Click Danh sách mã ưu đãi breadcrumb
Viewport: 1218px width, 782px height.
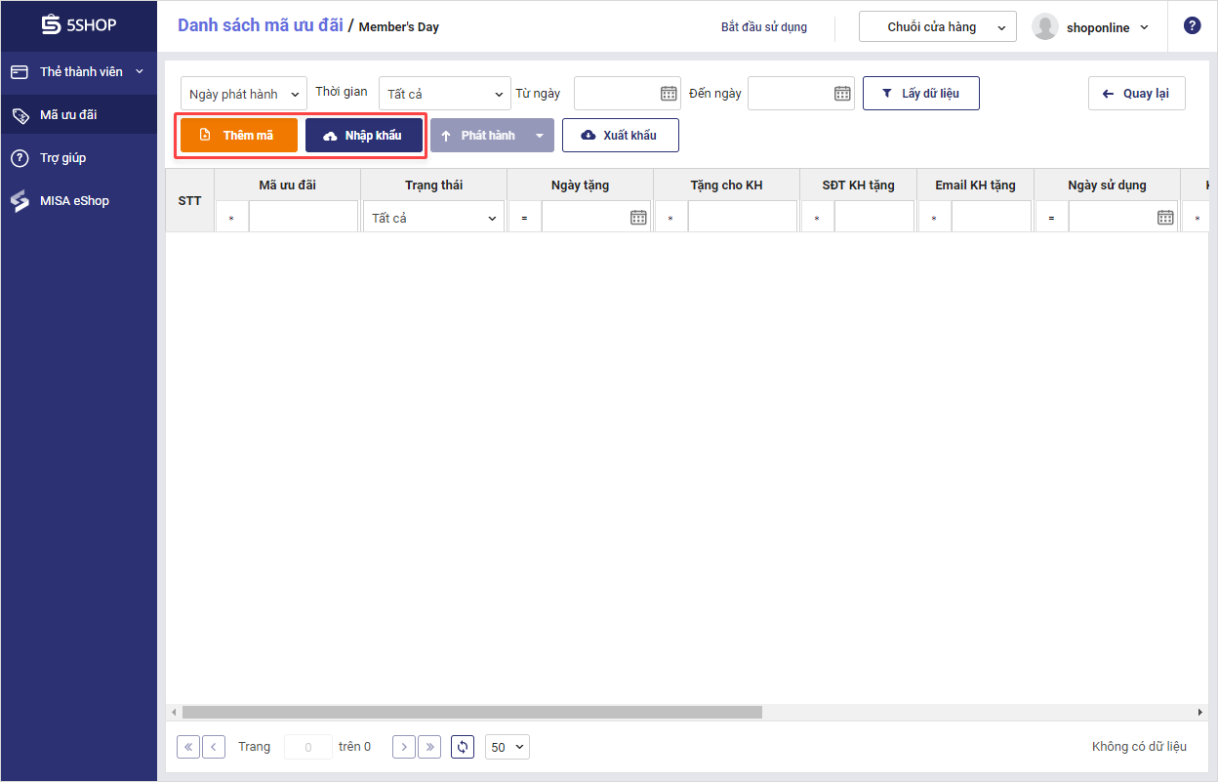(x=261, y=25)
